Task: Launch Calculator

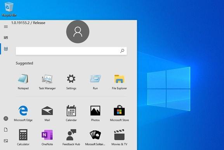Action: [x=23, y=138]
